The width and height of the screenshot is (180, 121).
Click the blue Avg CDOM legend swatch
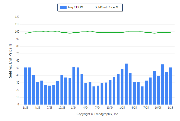63,7
